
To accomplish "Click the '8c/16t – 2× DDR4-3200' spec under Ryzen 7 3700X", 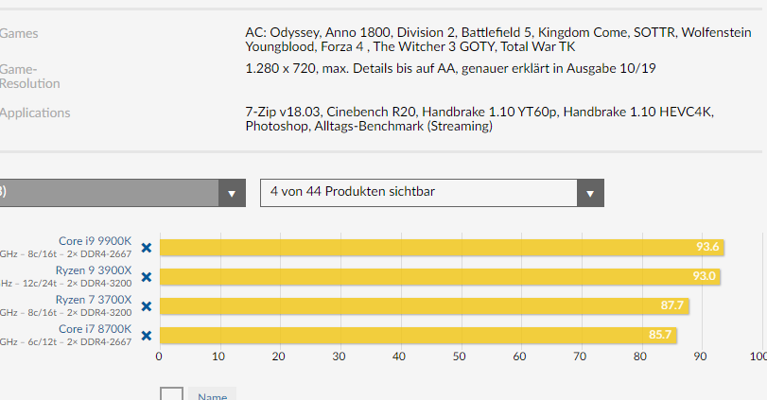I will click(x=79, y=312).
